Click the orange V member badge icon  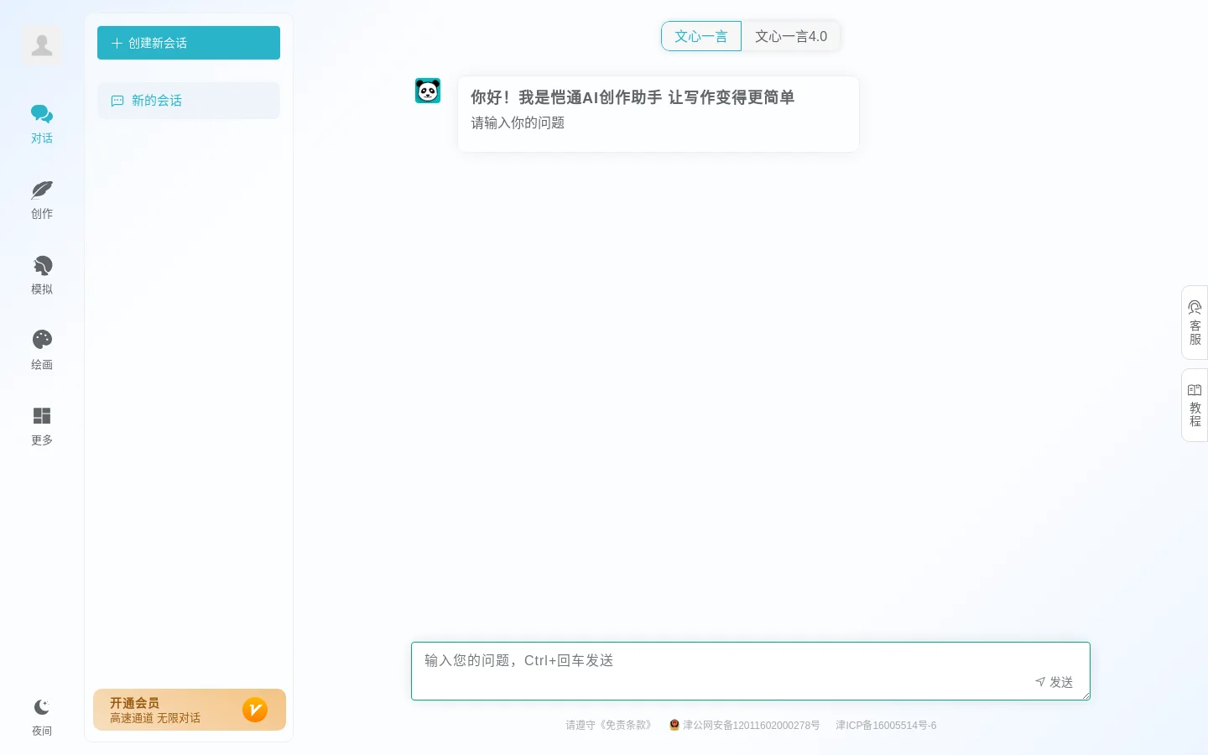click(255, 710)
